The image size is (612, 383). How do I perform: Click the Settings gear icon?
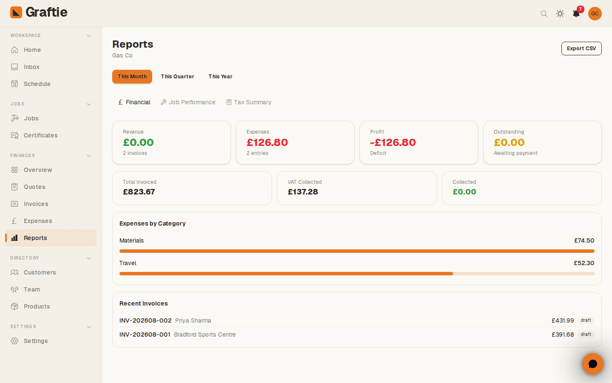coord(14,341)
